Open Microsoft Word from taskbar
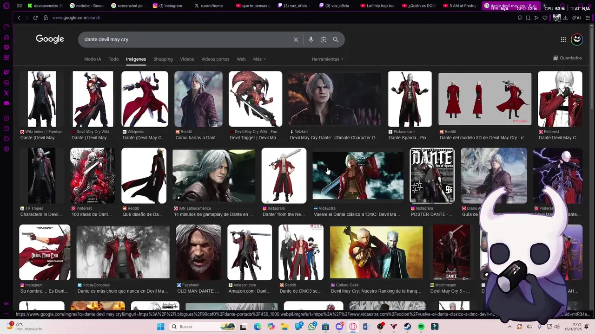595x334 pixels. coord(367,327)
